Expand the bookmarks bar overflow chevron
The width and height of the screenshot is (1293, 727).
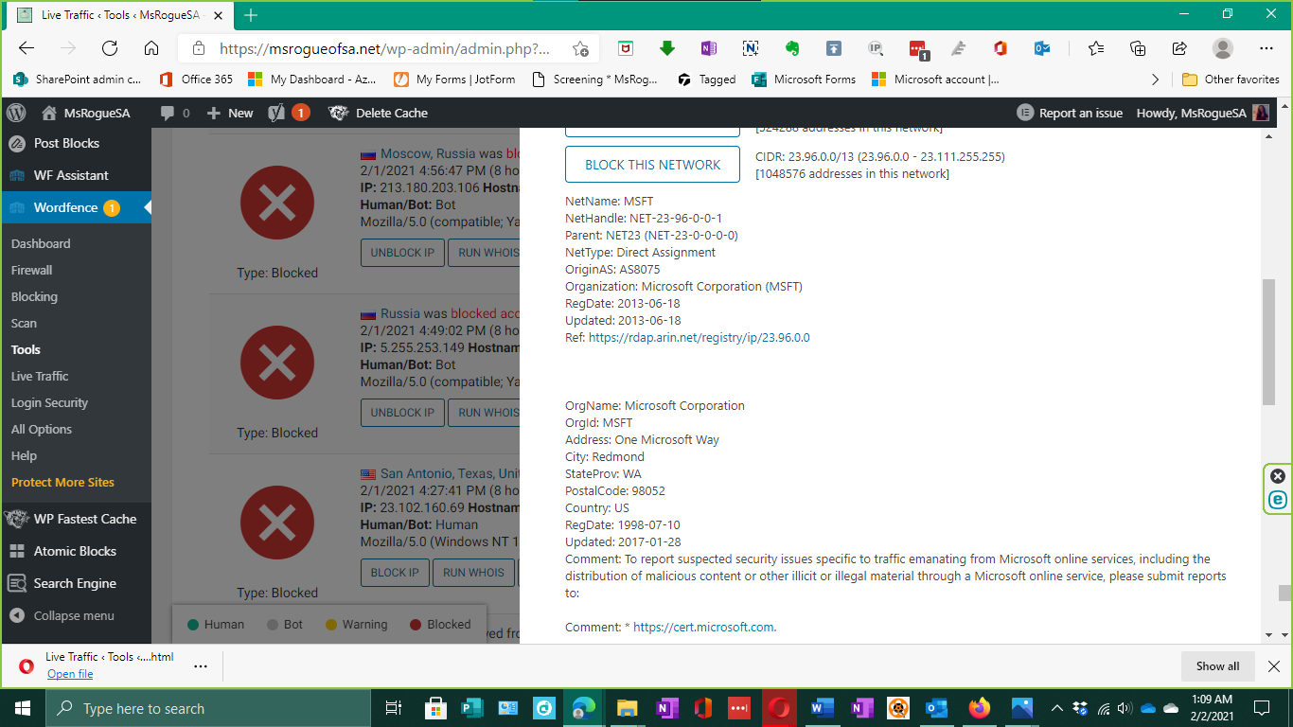coord(1155,80)
